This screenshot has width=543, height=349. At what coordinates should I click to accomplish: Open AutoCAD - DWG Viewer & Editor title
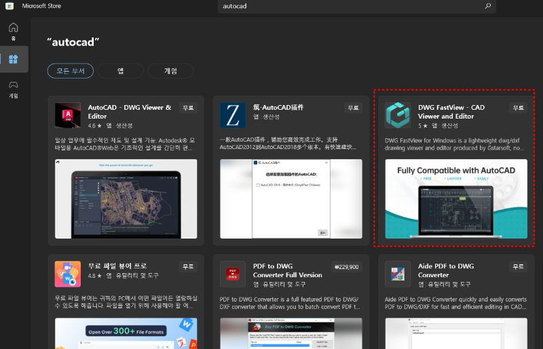(x=130, y=112)
